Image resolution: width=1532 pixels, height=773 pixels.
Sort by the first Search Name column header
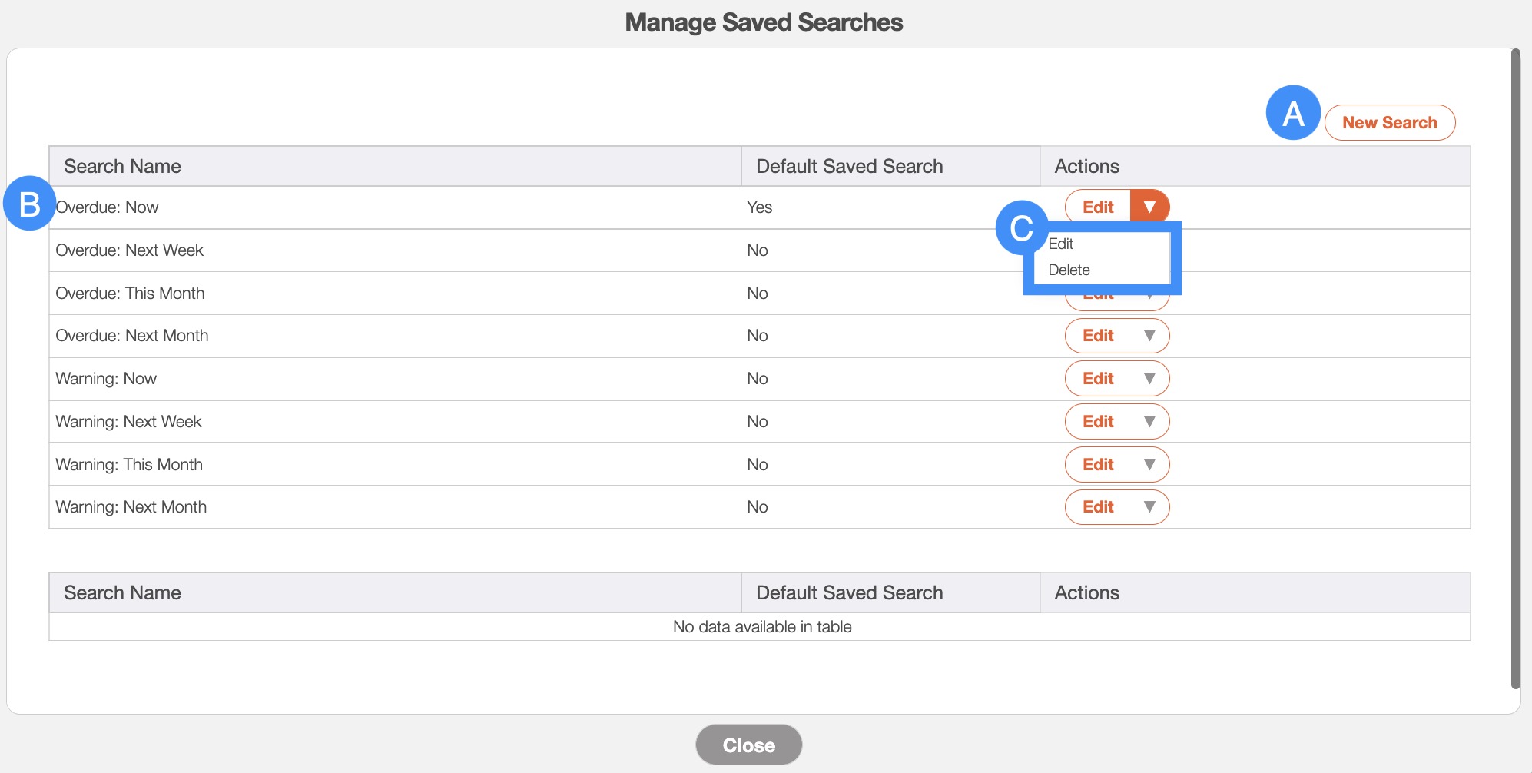pyautogui.click(x=123, y=167)
